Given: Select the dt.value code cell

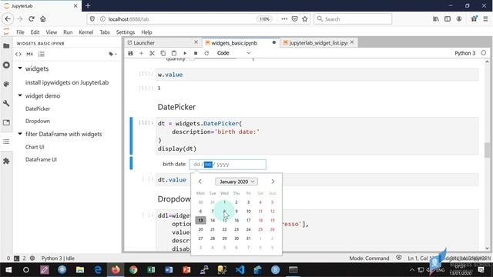Looking at the screenshot, I should click(x=317, y=179).
